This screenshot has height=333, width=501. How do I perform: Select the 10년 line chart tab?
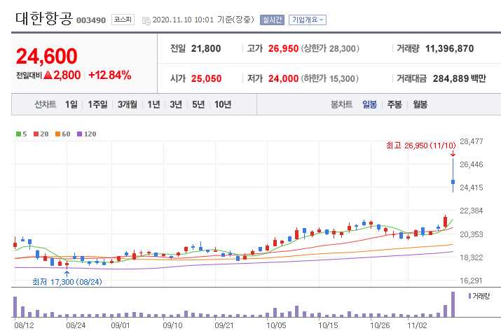(x=223, y=104)
